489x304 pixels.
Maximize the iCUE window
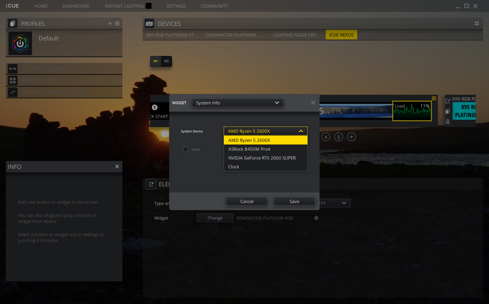(x=466, y=6)
